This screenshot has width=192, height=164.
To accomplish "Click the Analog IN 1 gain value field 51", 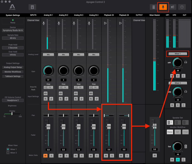I will (x=48, y=80).
